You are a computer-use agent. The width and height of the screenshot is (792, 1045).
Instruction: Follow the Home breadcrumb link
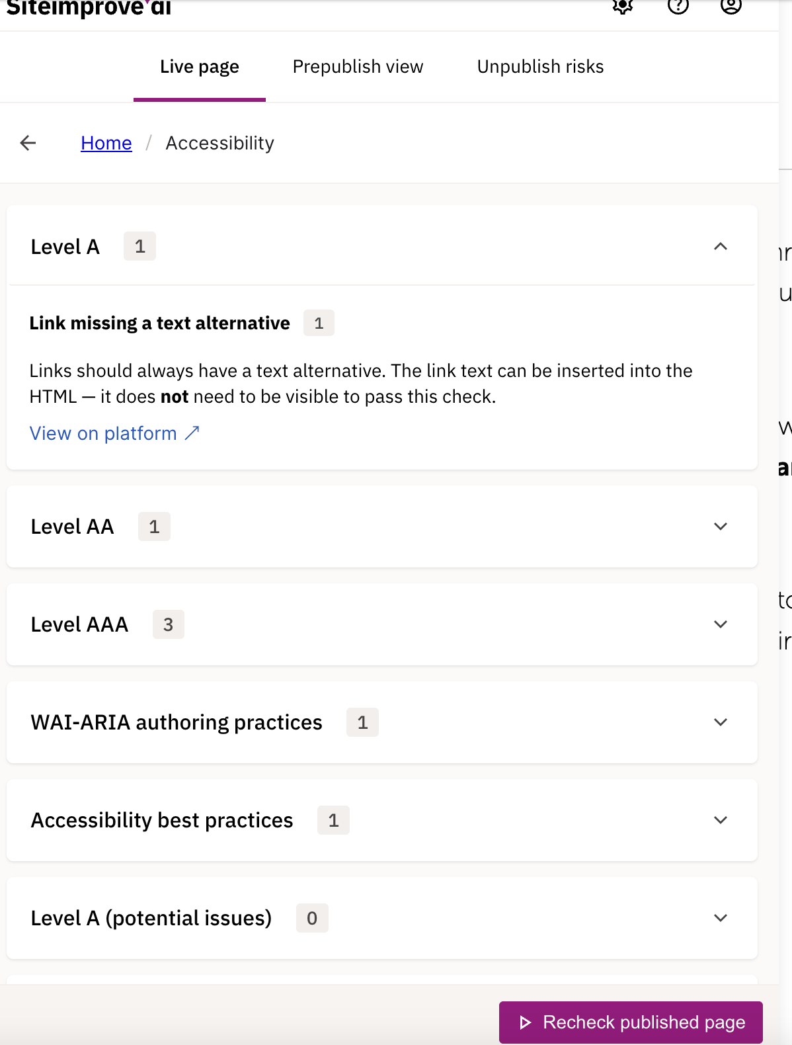[106, 143]
